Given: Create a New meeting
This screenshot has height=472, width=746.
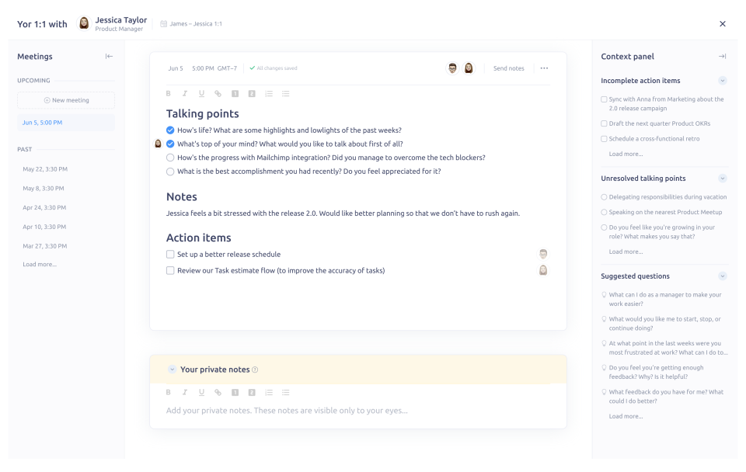Looking at the screenshot, I should [x=66, y=100].
